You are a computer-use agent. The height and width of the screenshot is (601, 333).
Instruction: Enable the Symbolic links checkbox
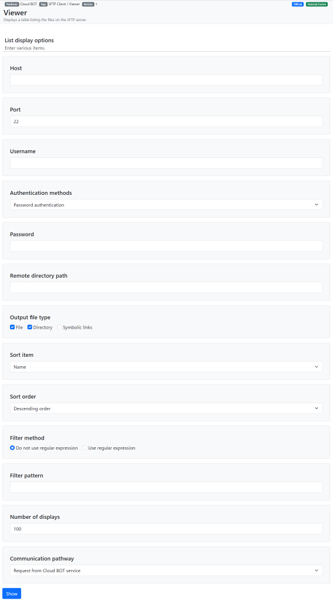59,327
